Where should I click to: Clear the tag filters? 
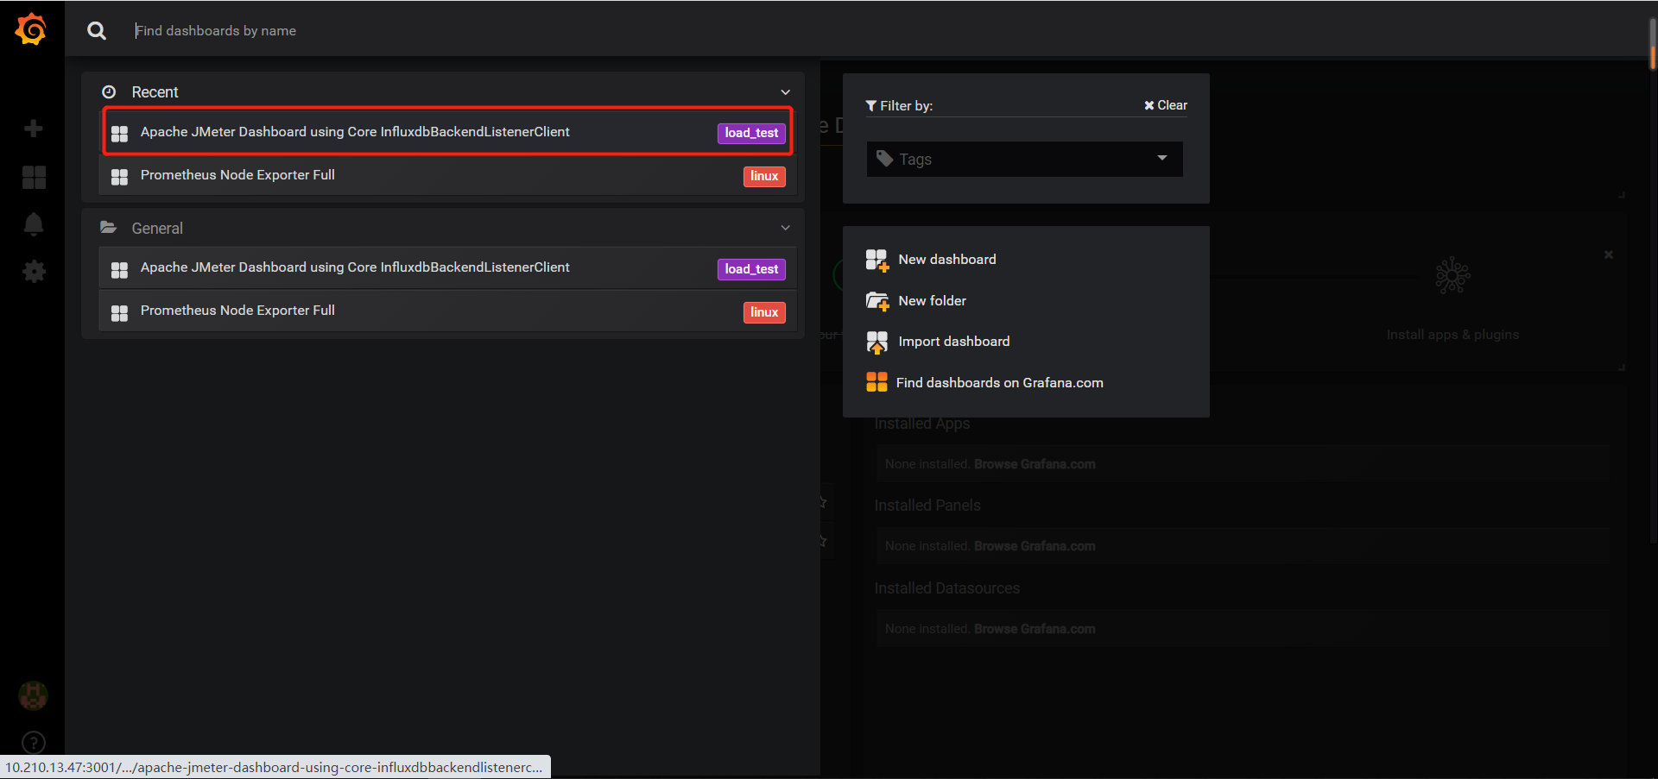pos(1166,105)
